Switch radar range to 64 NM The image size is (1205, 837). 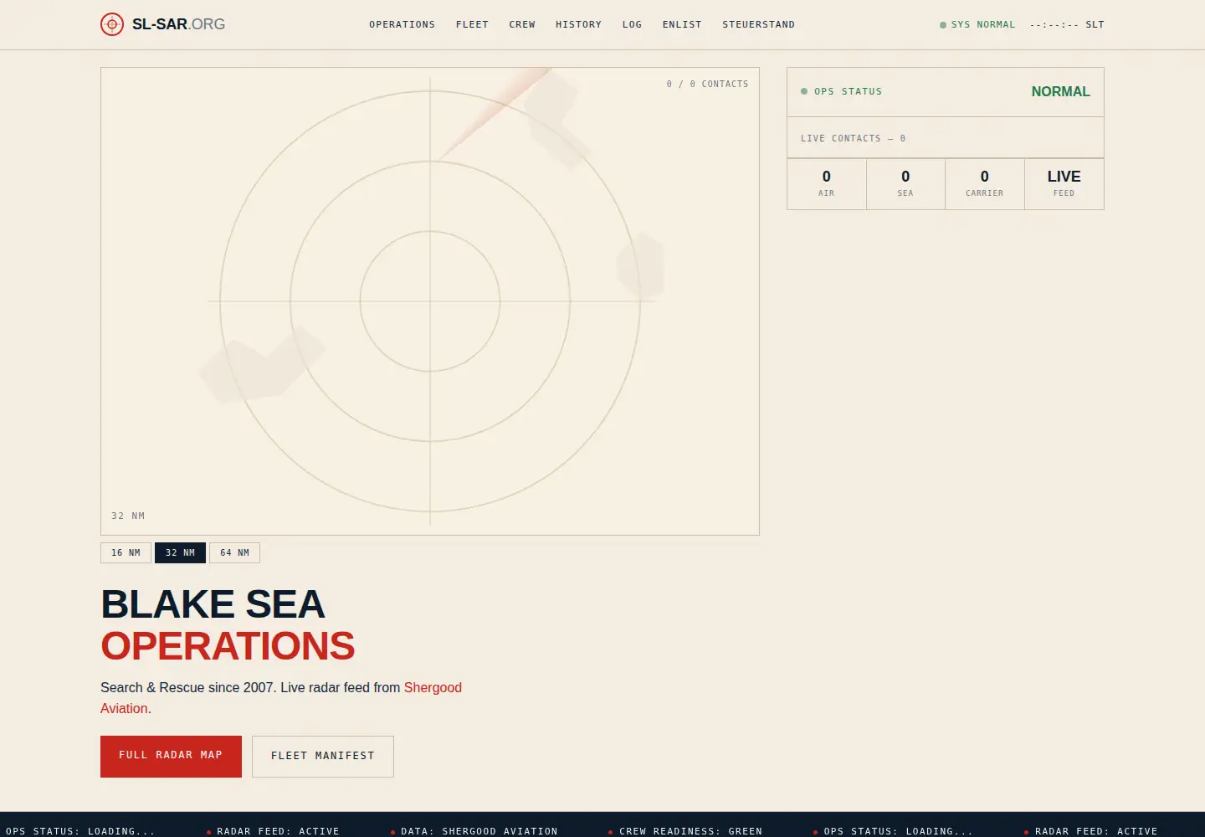click(234, 552)
